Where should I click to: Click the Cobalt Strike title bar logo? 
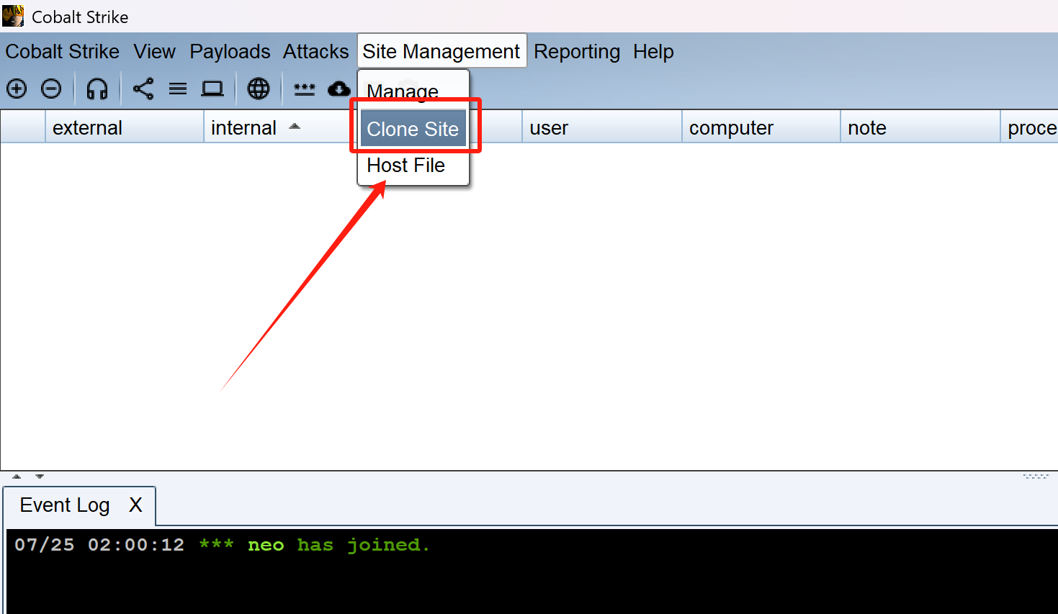[13, 16]
